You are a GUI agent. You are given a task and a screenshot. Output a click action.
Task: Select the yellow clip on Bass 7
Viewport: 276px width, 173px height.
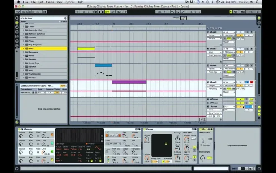coord(86,49)
